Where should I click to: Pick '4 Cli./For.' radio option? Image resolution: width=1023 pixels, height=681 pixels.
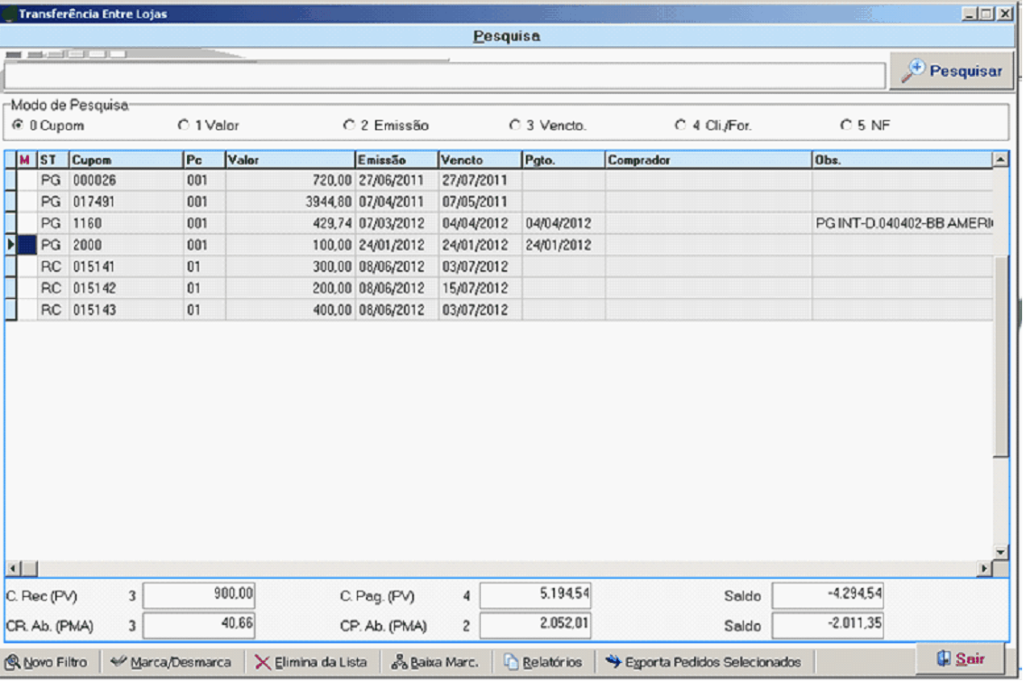pyautogui.click(x=680, y=126)
